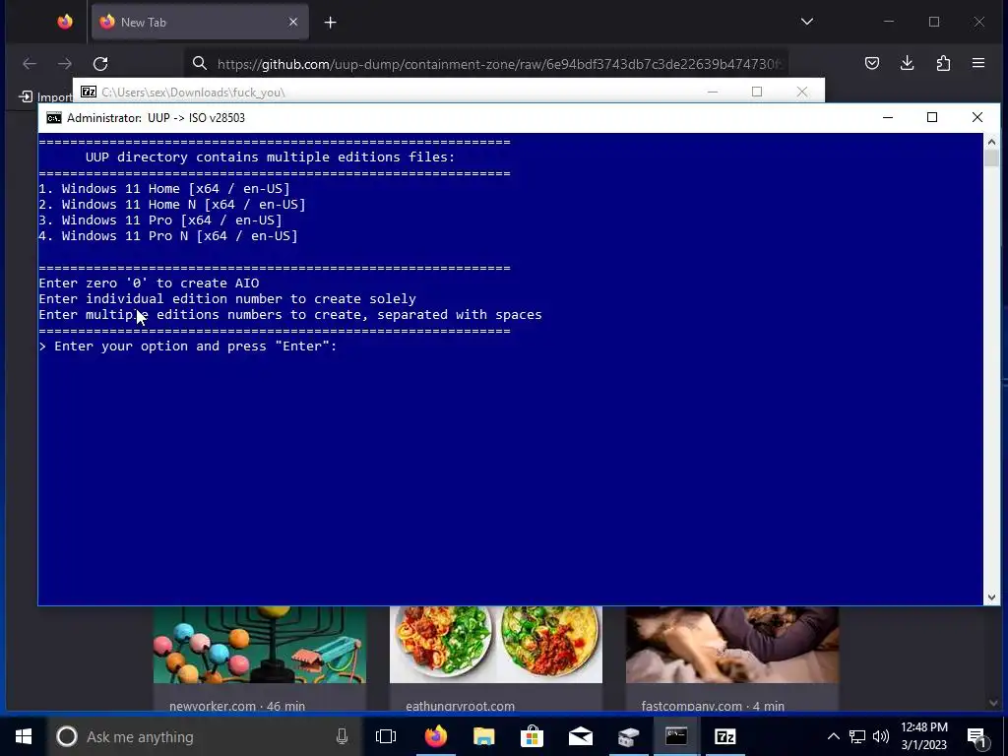The image size is (1008, 756).
Task: Reload the current page in Firefox
Action: (100, 63)
